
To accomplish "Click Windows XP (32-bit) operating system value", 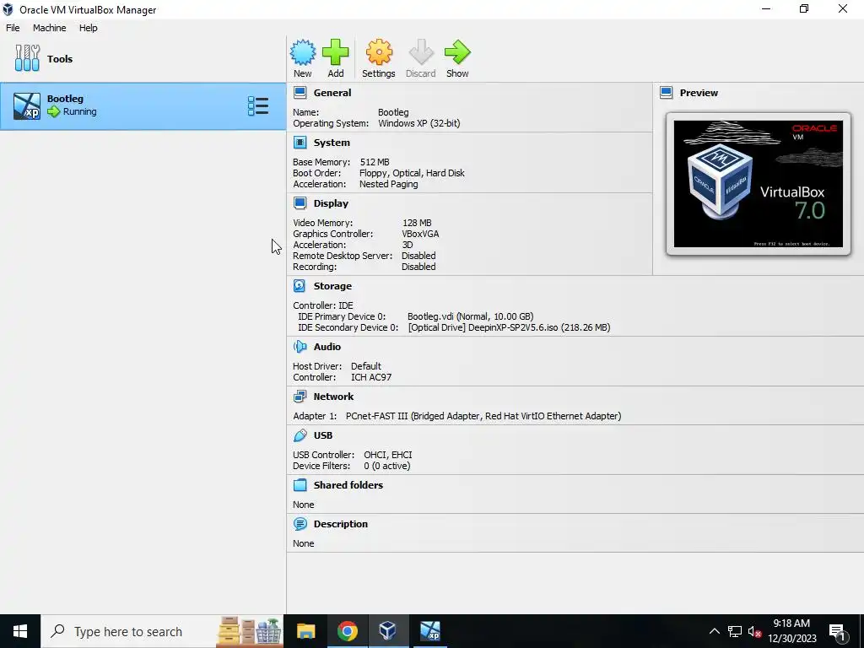I will click(x=419, y=123).
